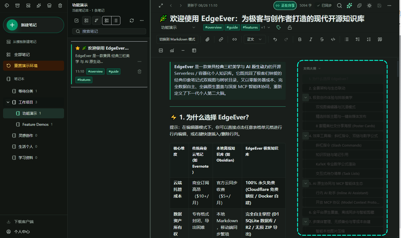Collapse outline section 7. 多媒体管理
Screen dimensions: 401x238
click(306, 222)
